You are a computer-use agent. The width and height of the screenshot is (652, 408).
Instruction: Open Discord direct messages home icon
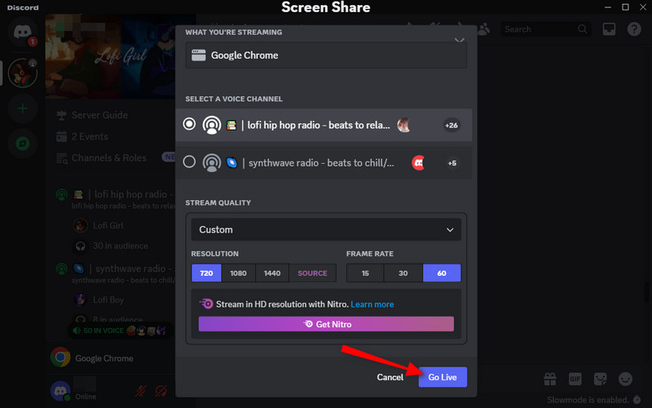[23, 32]
